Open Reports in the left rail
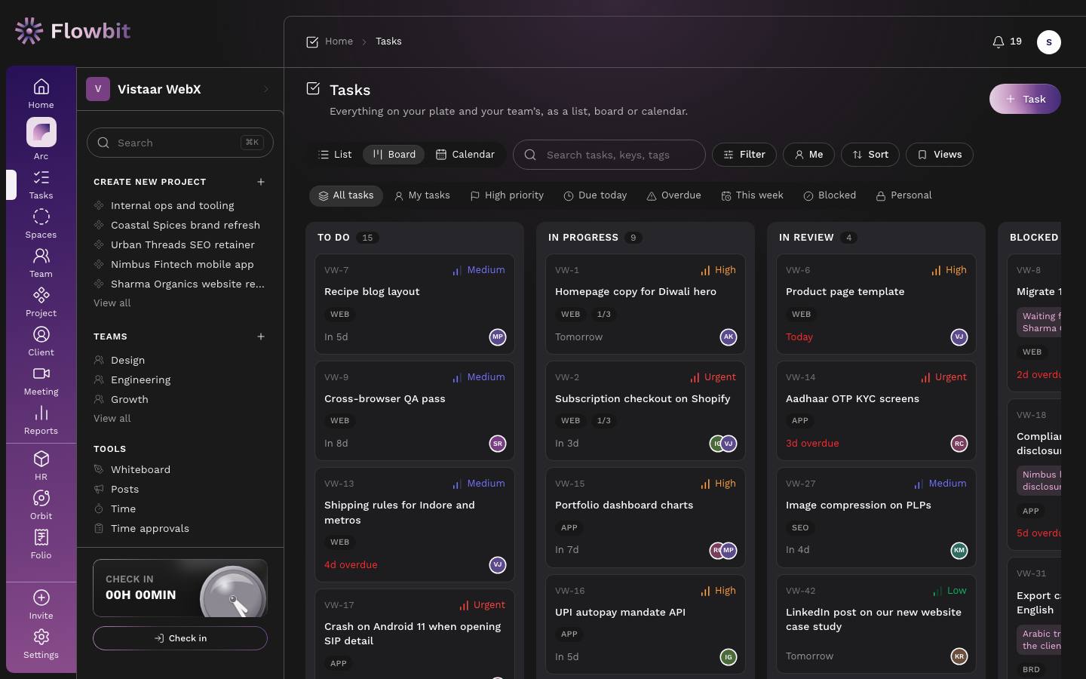The width and height of the screenshot is (1086, 679). coord(41,419)
